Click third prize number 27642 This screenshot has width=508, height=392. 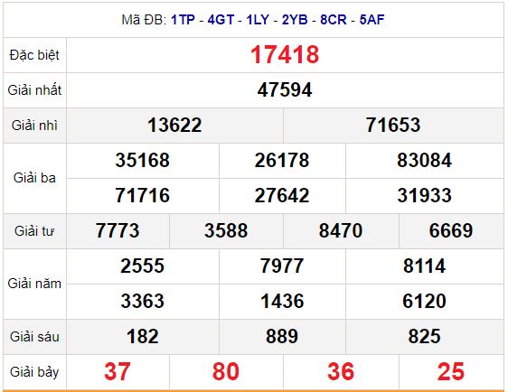tap(282, 195)
